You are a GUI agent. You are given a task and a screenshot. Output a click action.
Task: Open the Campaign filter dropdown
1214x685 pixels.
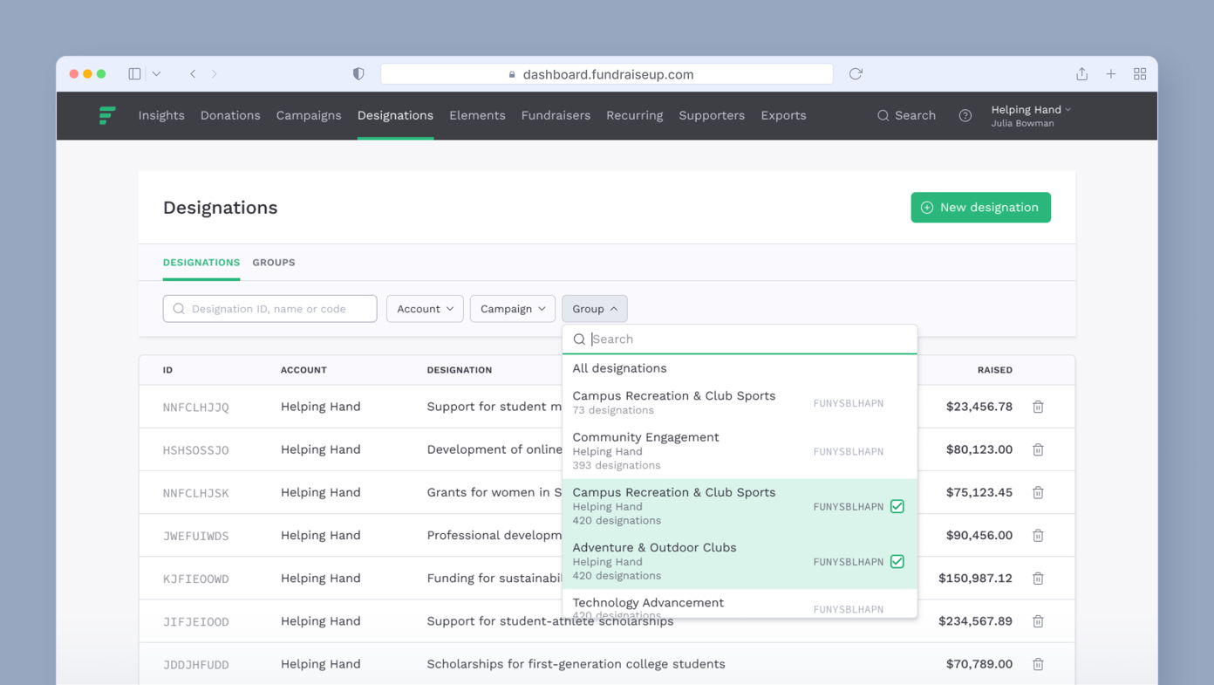[512, 308]
